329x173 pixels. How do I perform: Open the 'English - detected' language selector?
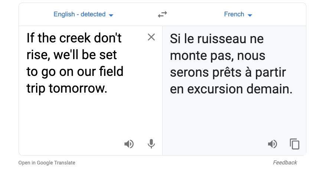79,15
